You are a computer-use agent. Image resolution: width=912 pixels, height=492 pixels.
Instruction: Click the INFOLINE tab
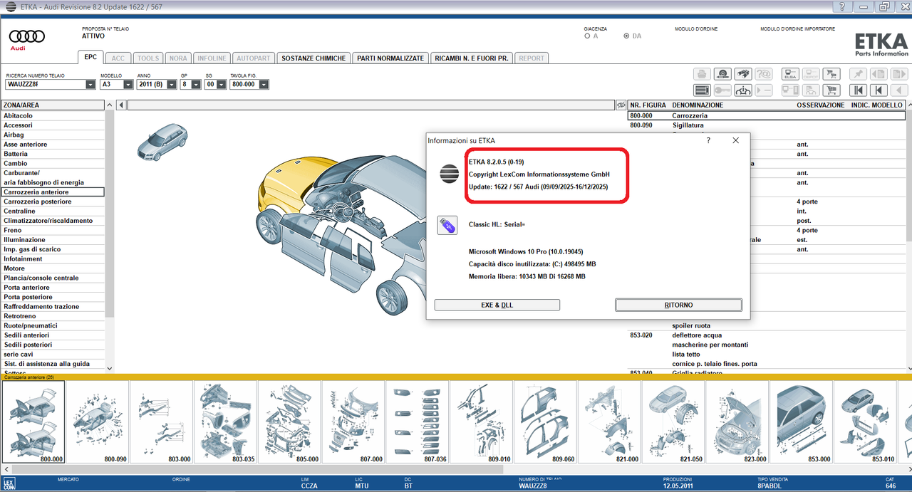click(x=212, y=58)
